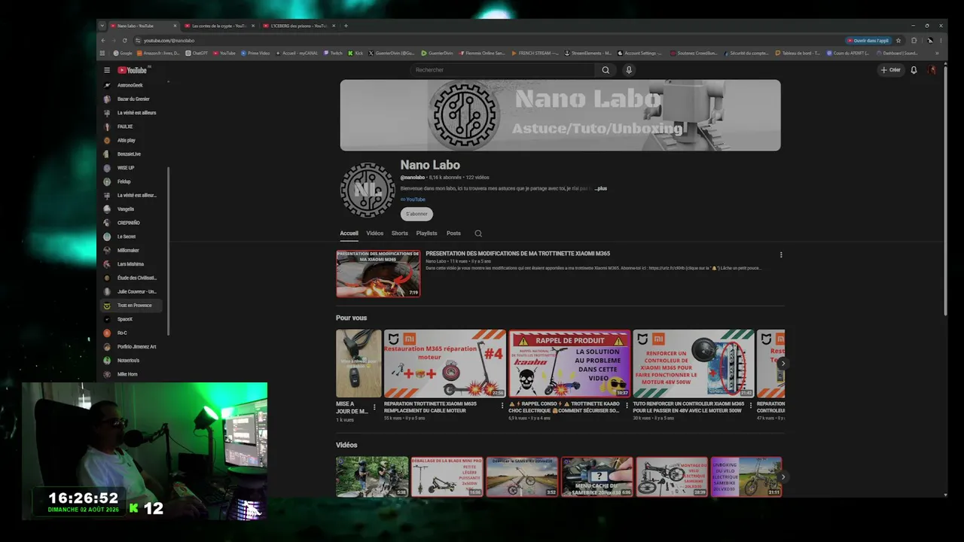The image size is (964, 542).
Task: Open the tab search dropdown arrow
Action: (102, 26)
